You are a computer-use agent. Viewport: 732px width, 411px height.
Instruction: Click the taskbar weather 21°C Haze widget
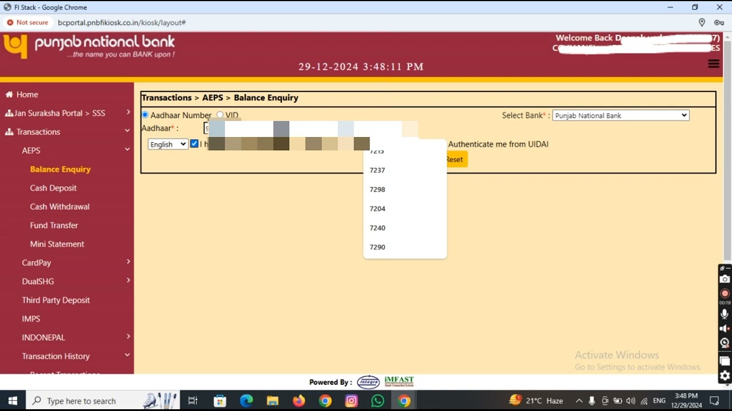[x=536, y=401]
